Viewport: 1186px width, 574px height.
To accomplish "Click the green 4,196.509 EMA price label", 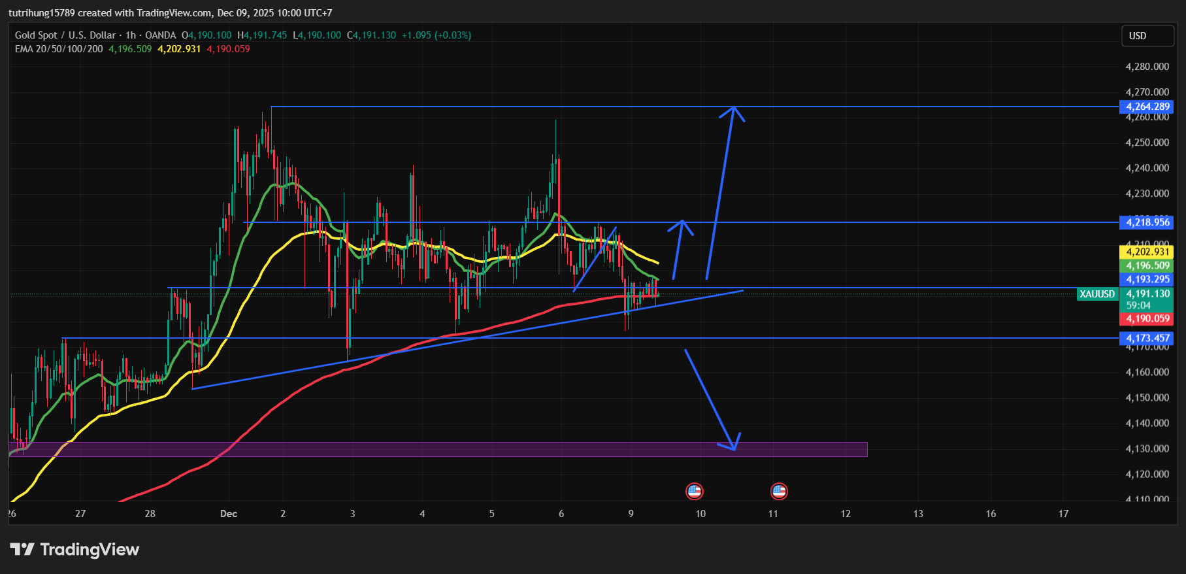I will click(x=1147, y=265).
